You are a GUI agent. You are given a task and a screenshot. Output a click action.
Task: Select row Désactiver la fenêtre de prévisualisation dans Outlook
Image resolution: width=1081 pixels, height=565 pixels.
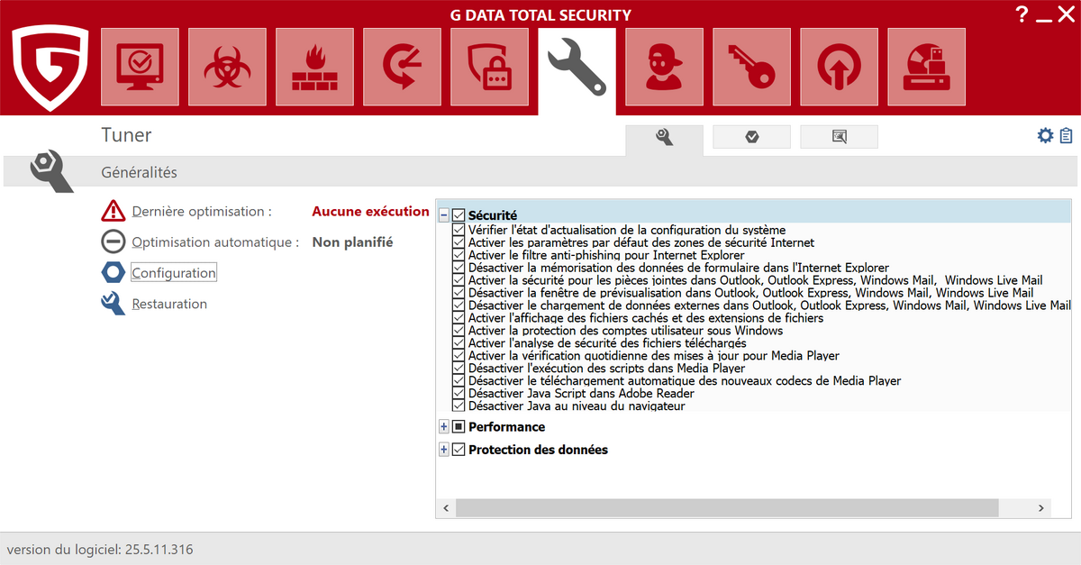[750, 294]
